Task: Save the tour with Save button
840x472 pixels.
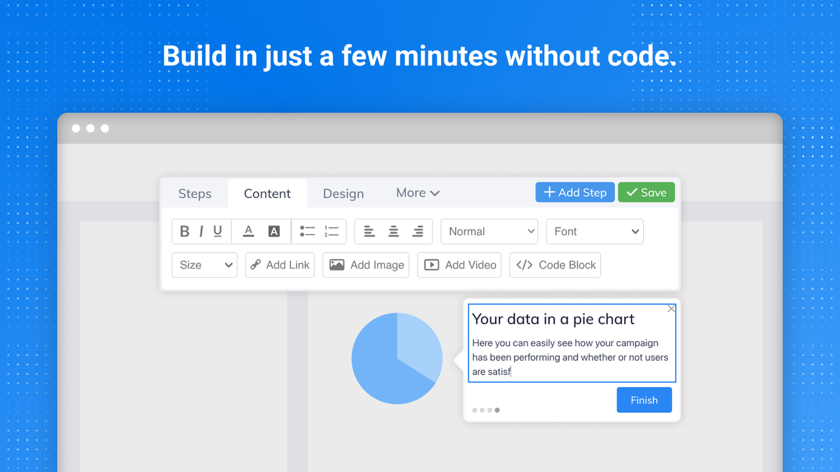Action: point(646,192)
